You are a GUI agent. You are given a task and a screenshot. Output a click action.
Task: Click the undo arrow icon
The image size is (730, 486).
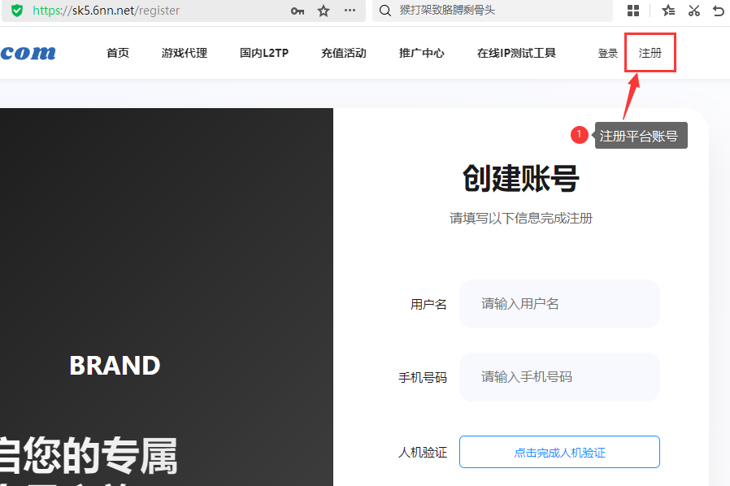click(719, 11)
